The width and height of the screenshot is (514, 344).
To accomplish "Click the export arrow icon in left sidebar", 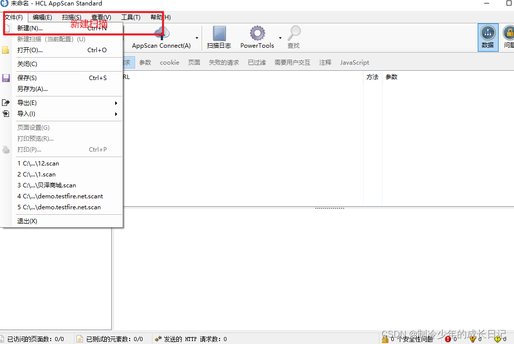I will click(x=5, y=102).
